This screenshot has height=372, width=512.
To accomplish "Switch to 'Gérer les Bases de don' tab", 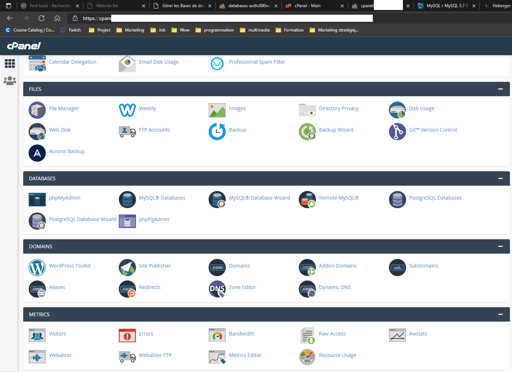I will coord(182,6).
